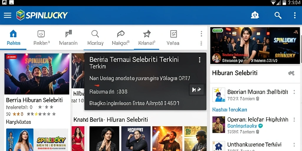The height and width of the screenshot is (151, 302).
Task: Open the tab bar three-dot overflow
Action: (x=201, y=34)
